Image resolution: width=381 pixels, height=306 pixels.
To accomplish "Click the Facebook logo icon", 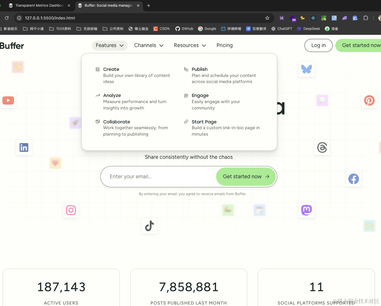I will pyautogui.click(x=354, y=179).
